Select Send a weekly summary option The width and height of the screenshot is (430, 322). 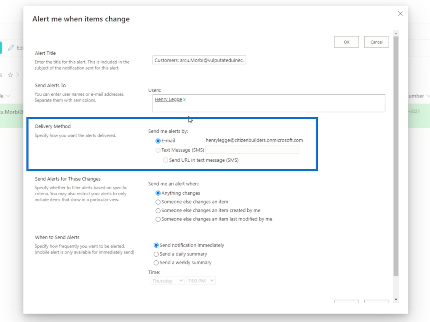156,263
